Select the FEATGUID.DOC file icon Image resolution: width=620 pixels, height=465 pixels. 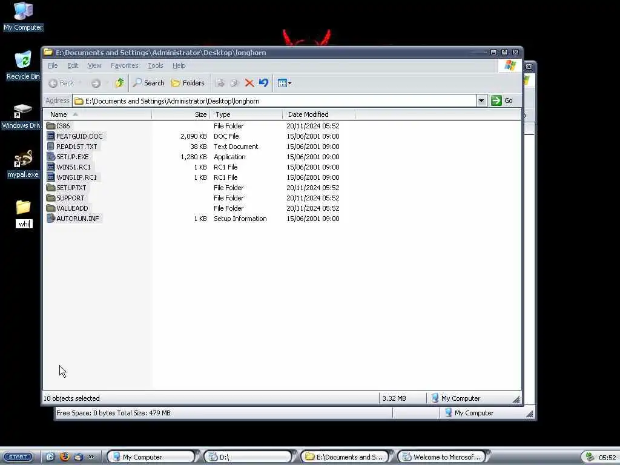(x=51, y=136)
